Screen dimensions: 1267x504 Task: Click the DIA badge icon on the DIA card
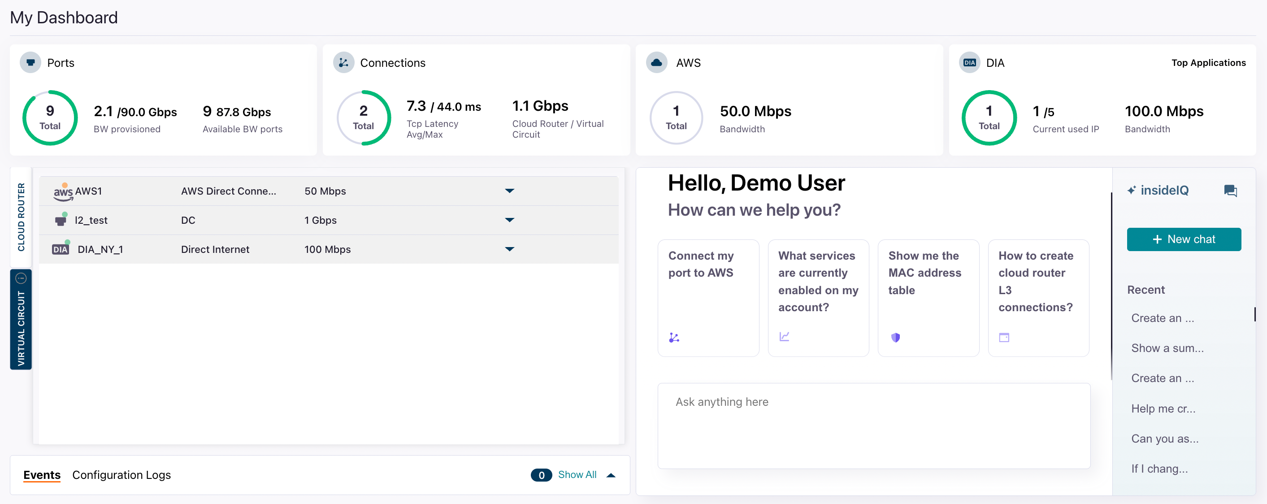[969, 62]
